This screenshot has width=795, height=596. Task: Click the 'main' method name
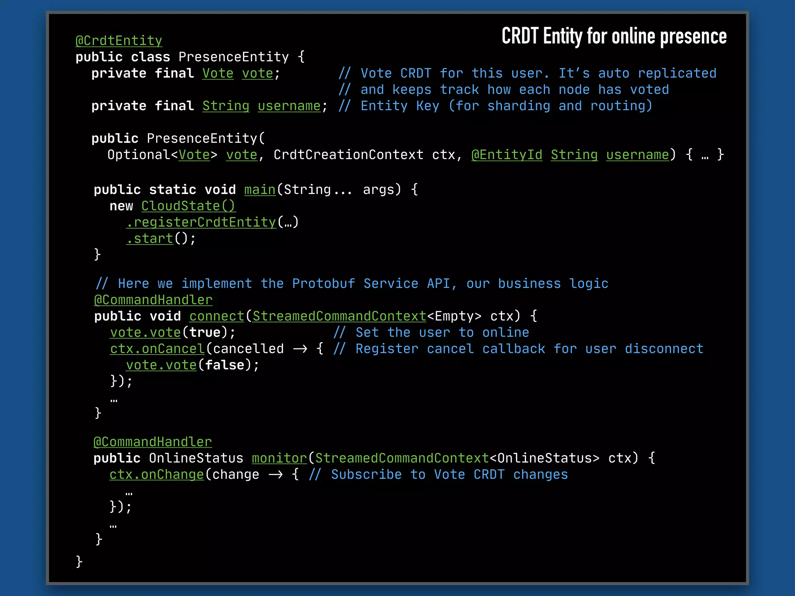coord(260,190)
